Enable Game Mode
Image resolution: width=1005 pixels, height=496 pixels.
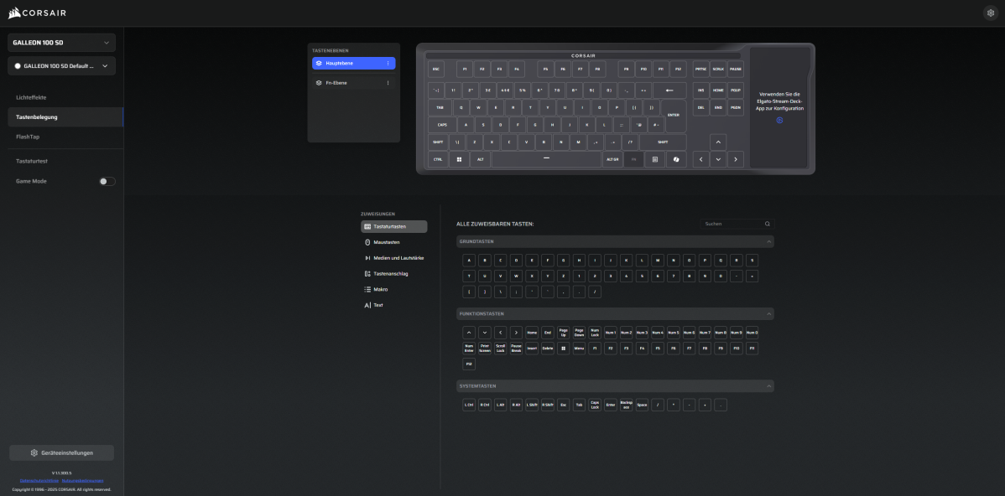point(107,180)
